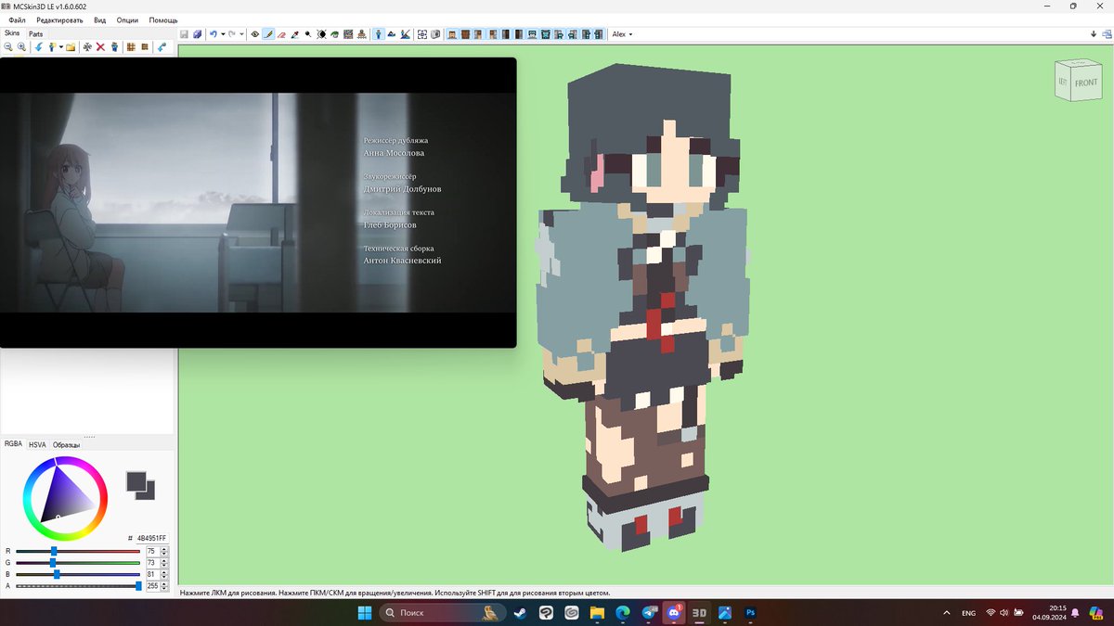Open Windows Start button on taskbar

[365, 613]
